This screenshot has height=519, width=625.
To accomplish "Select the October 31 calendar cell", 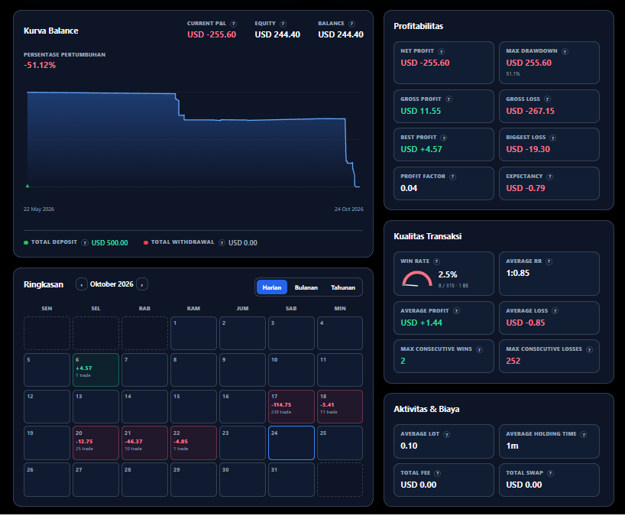I will [291, 479].
